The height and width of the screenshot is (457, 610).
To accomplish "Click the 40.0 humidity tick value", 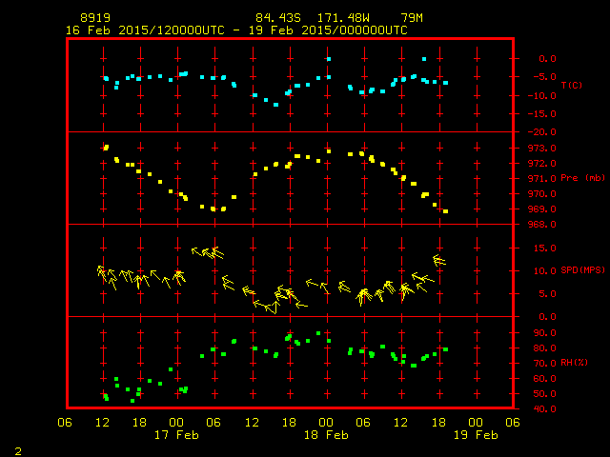I will (x=545, y=408).
